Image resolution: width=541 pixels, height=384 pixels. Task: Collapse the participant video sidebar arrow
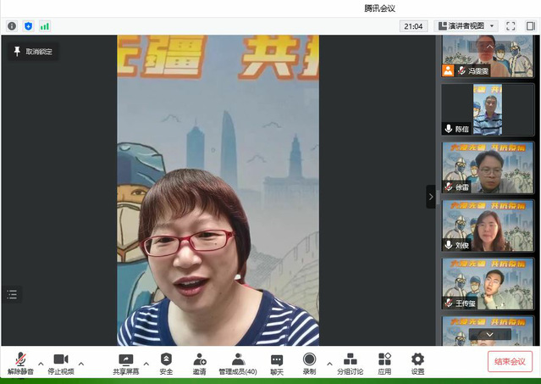(430, 197)
